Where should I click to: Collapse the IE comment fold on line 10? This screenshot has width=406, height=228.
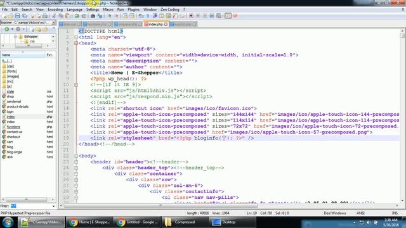tap(76, 85)
